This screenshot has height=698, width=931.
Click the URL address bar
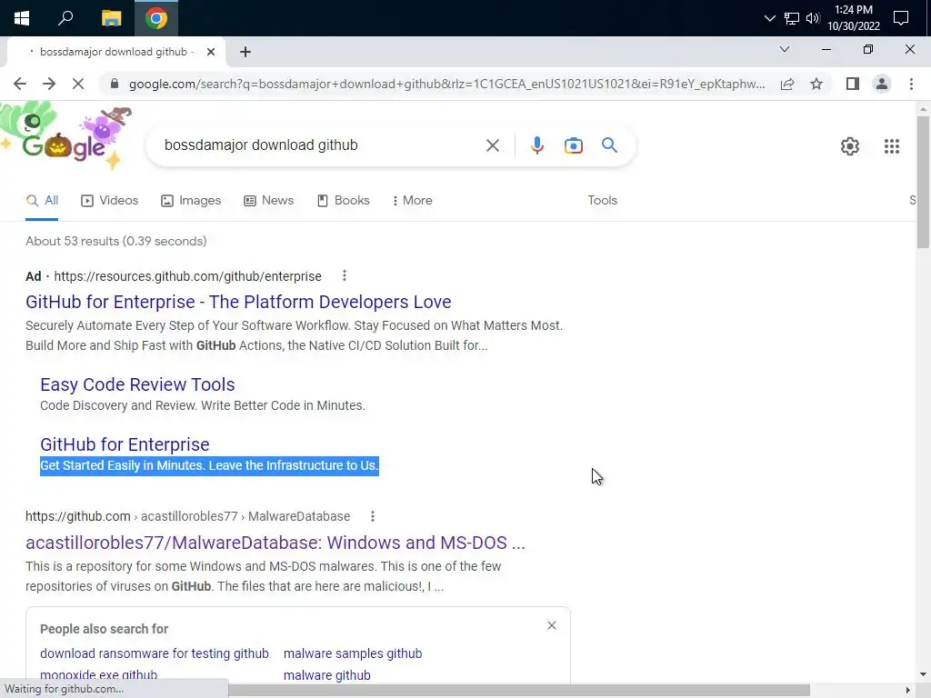(x=446, y=84)
